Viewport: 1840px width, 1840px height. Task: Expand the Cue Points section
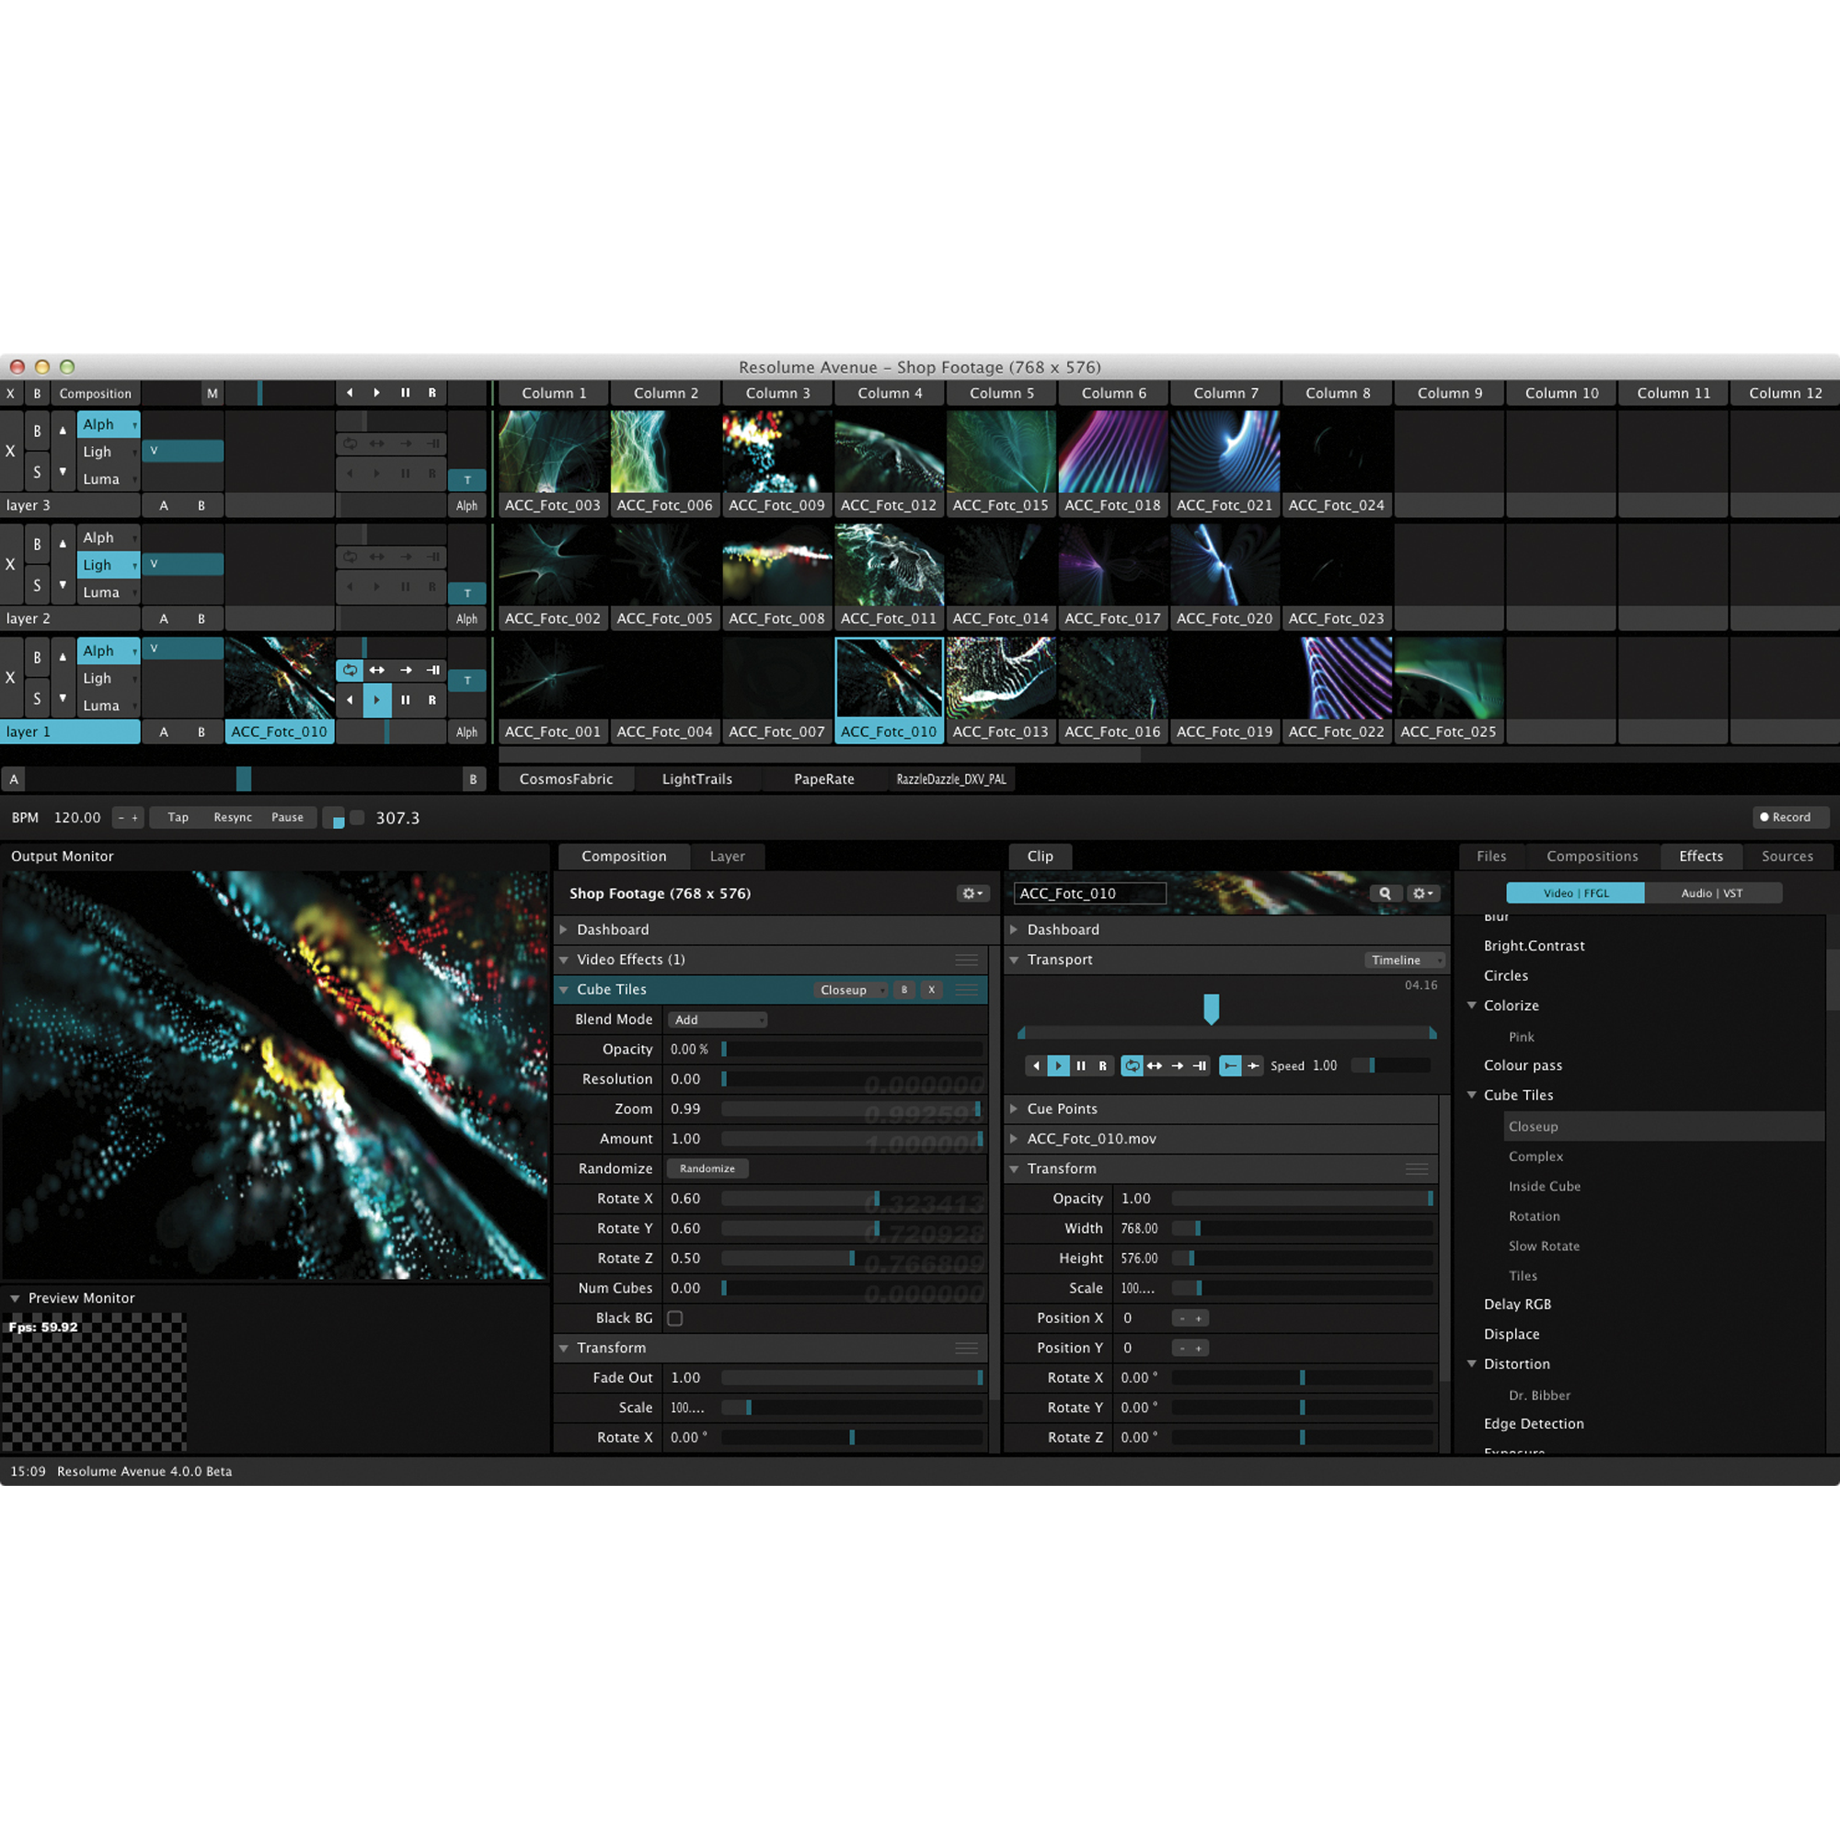[1013, 1109]
